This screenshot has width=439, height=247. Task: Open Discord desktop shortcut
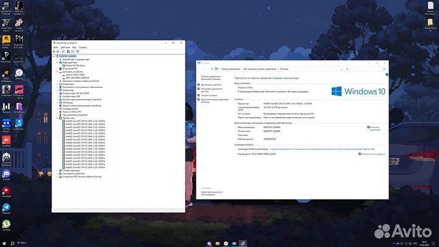(x=6, y=175)
